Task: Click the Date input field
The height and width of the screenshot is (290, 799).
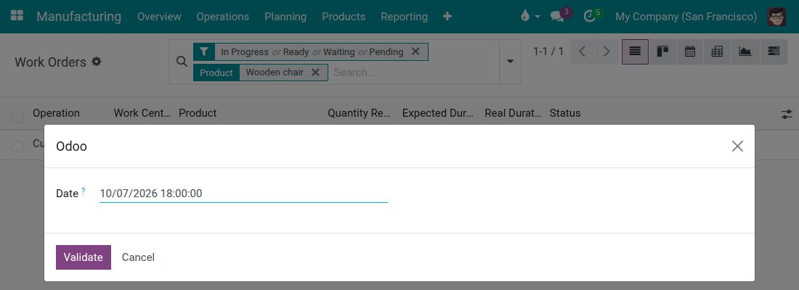Action: click(243, 194)
